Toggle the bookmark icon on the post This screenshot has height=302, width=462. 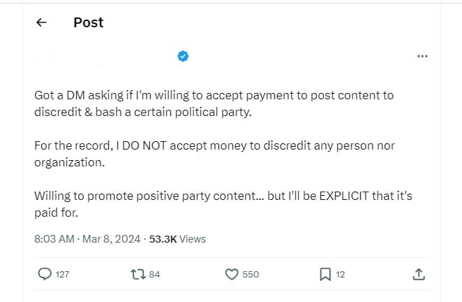(x=325, y=275)
